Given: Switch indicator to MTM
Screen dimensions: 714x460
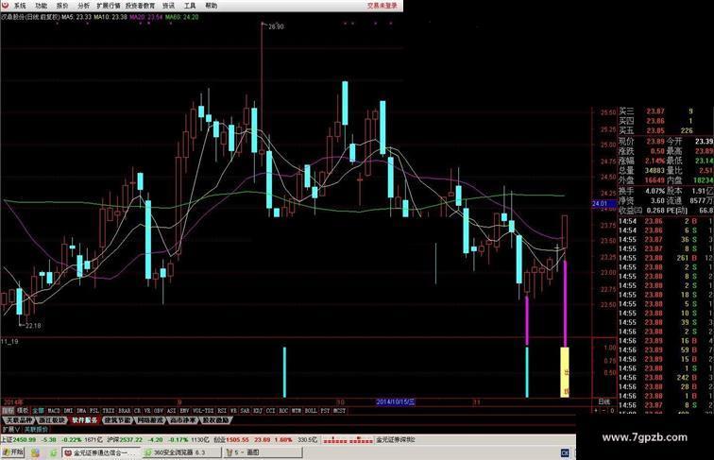Looking at the screenshot, I should pyautogui.click(x=297, y=410).
